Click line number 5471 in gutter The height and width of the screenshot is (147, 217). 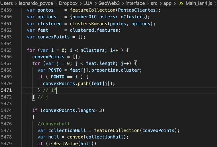pyautogui.click(x=10, y=90)
